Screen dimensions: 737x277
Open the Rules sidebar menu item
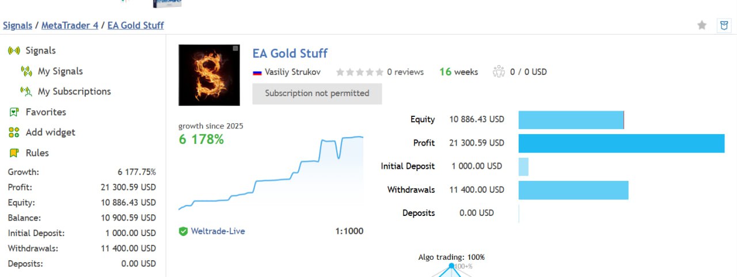(x=37, y=153)
